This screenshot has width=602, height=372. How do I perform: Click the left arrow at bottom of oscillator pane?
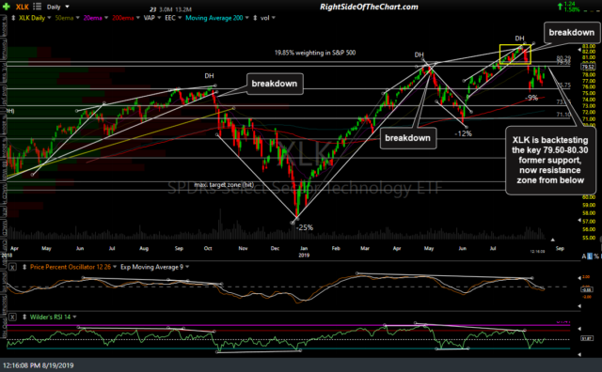point(579,306)
